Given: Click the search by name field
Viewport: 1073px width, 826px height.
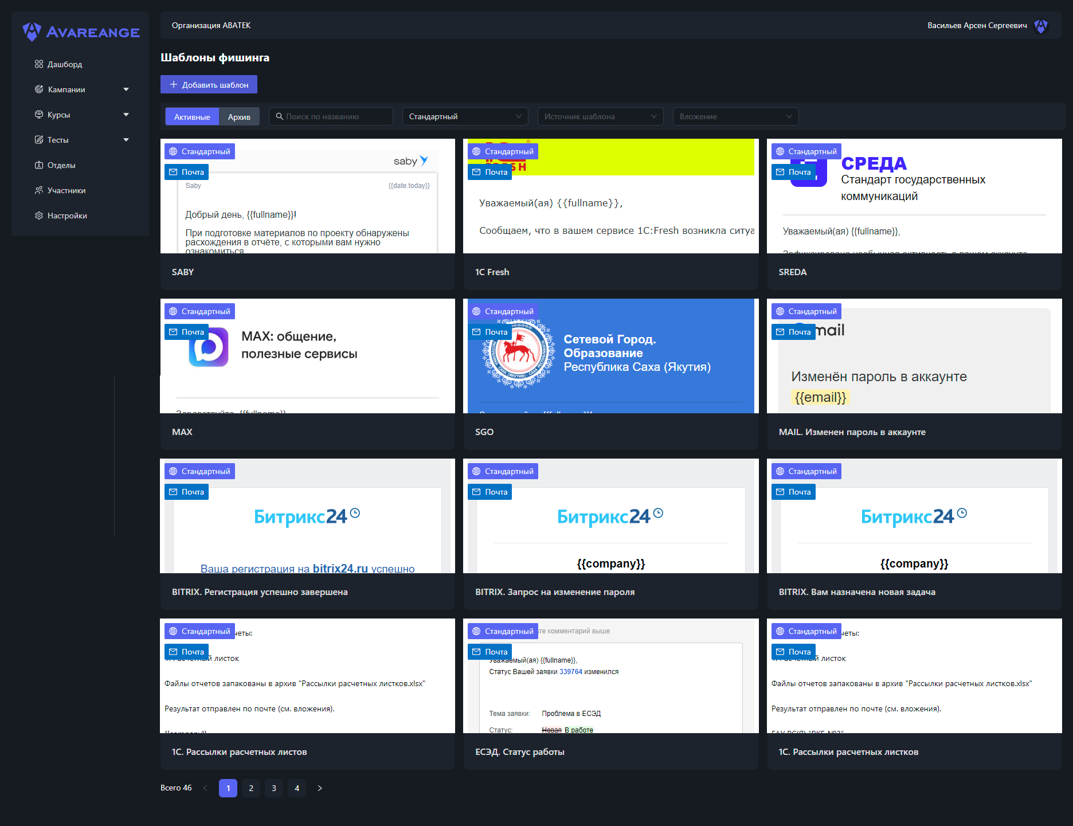Looking at the screenshot, I should [331, 117].
